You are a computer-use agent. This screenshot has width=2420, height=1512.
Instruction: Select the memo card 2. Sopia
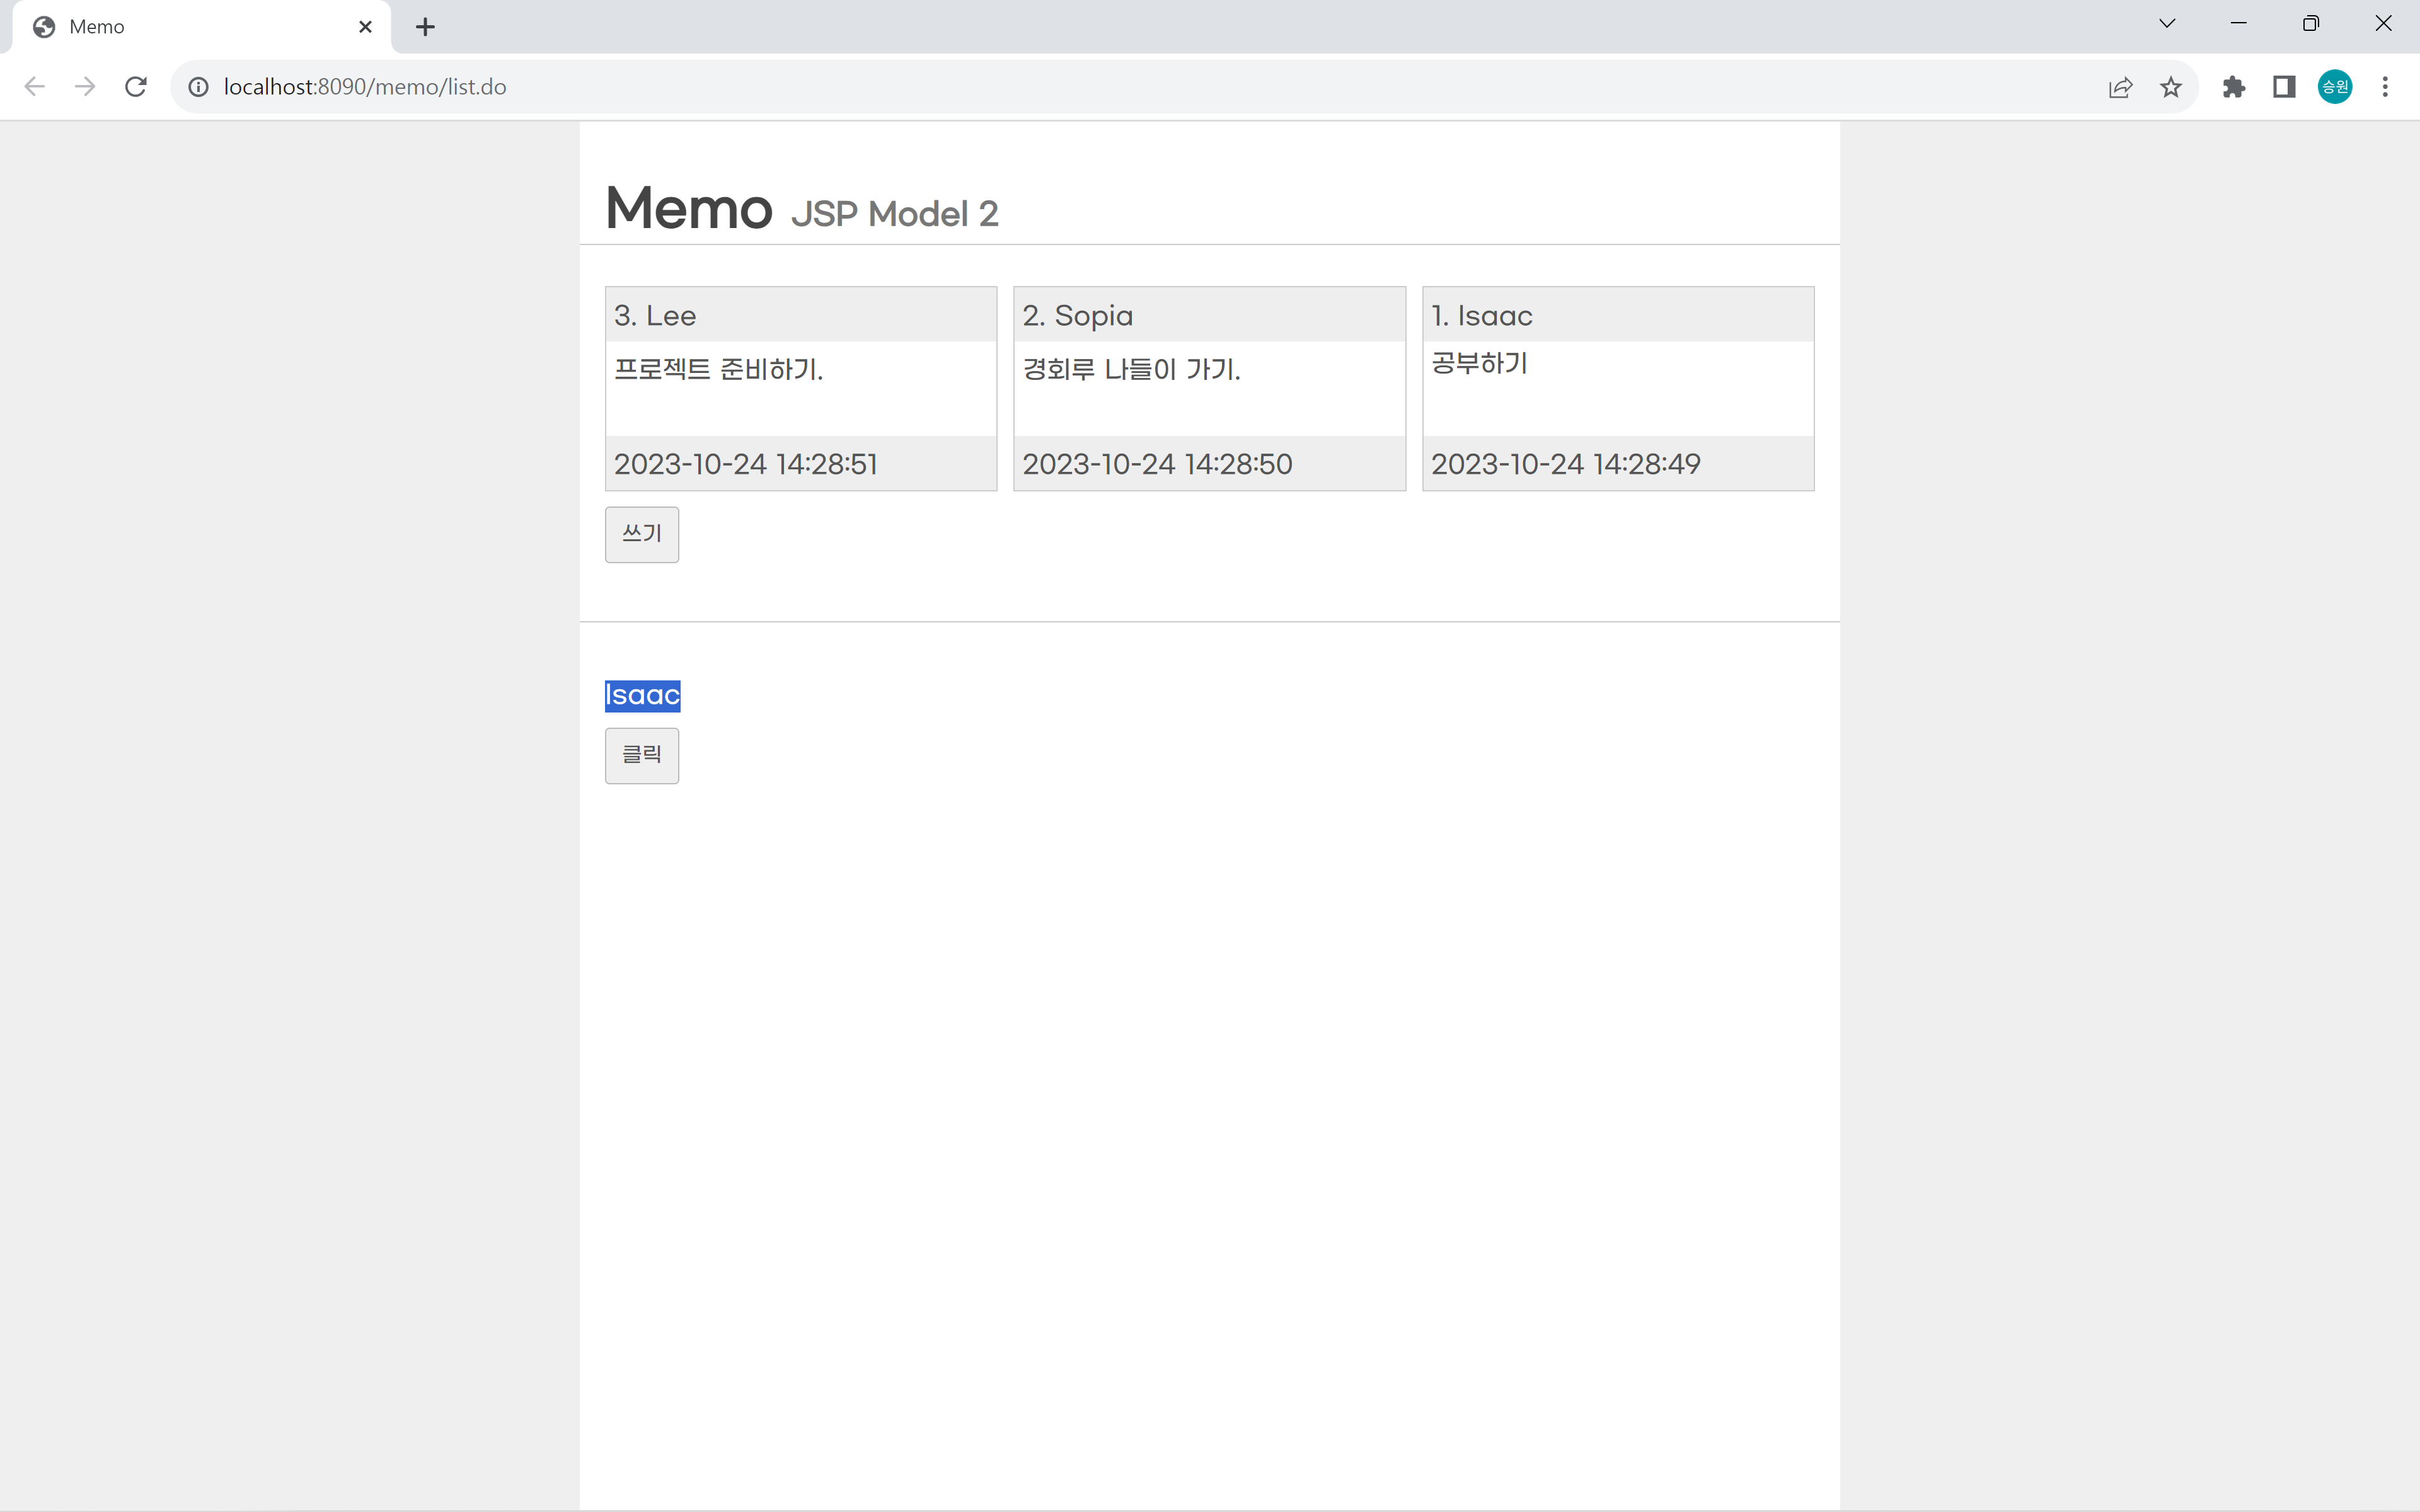pos(1209,389)
